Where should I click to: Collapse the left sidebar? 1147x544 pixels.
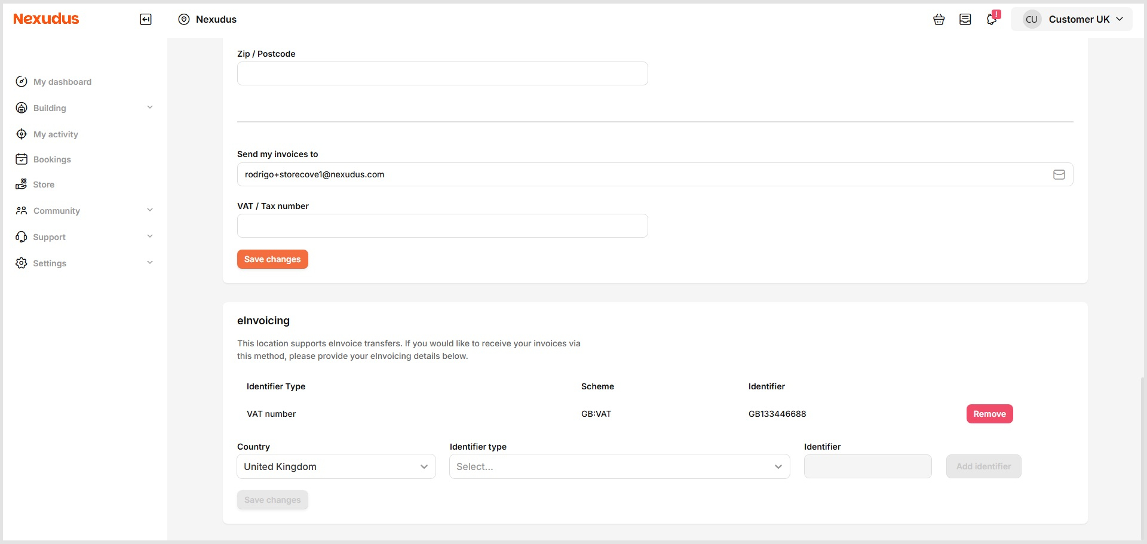pyautogui.click(x=145, y=19)
